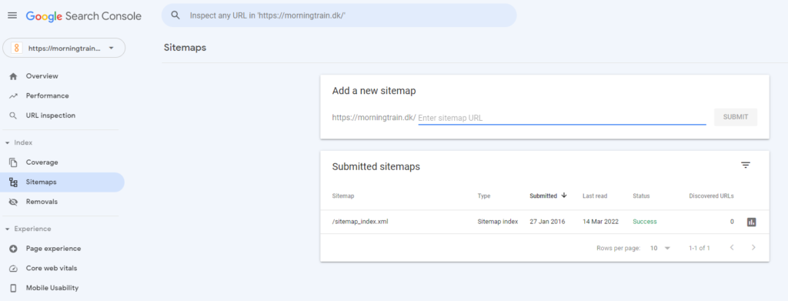This screenshot has width=788, height=301.
Task: Sort by Last read column header
Action: click(x=595, y=196)
